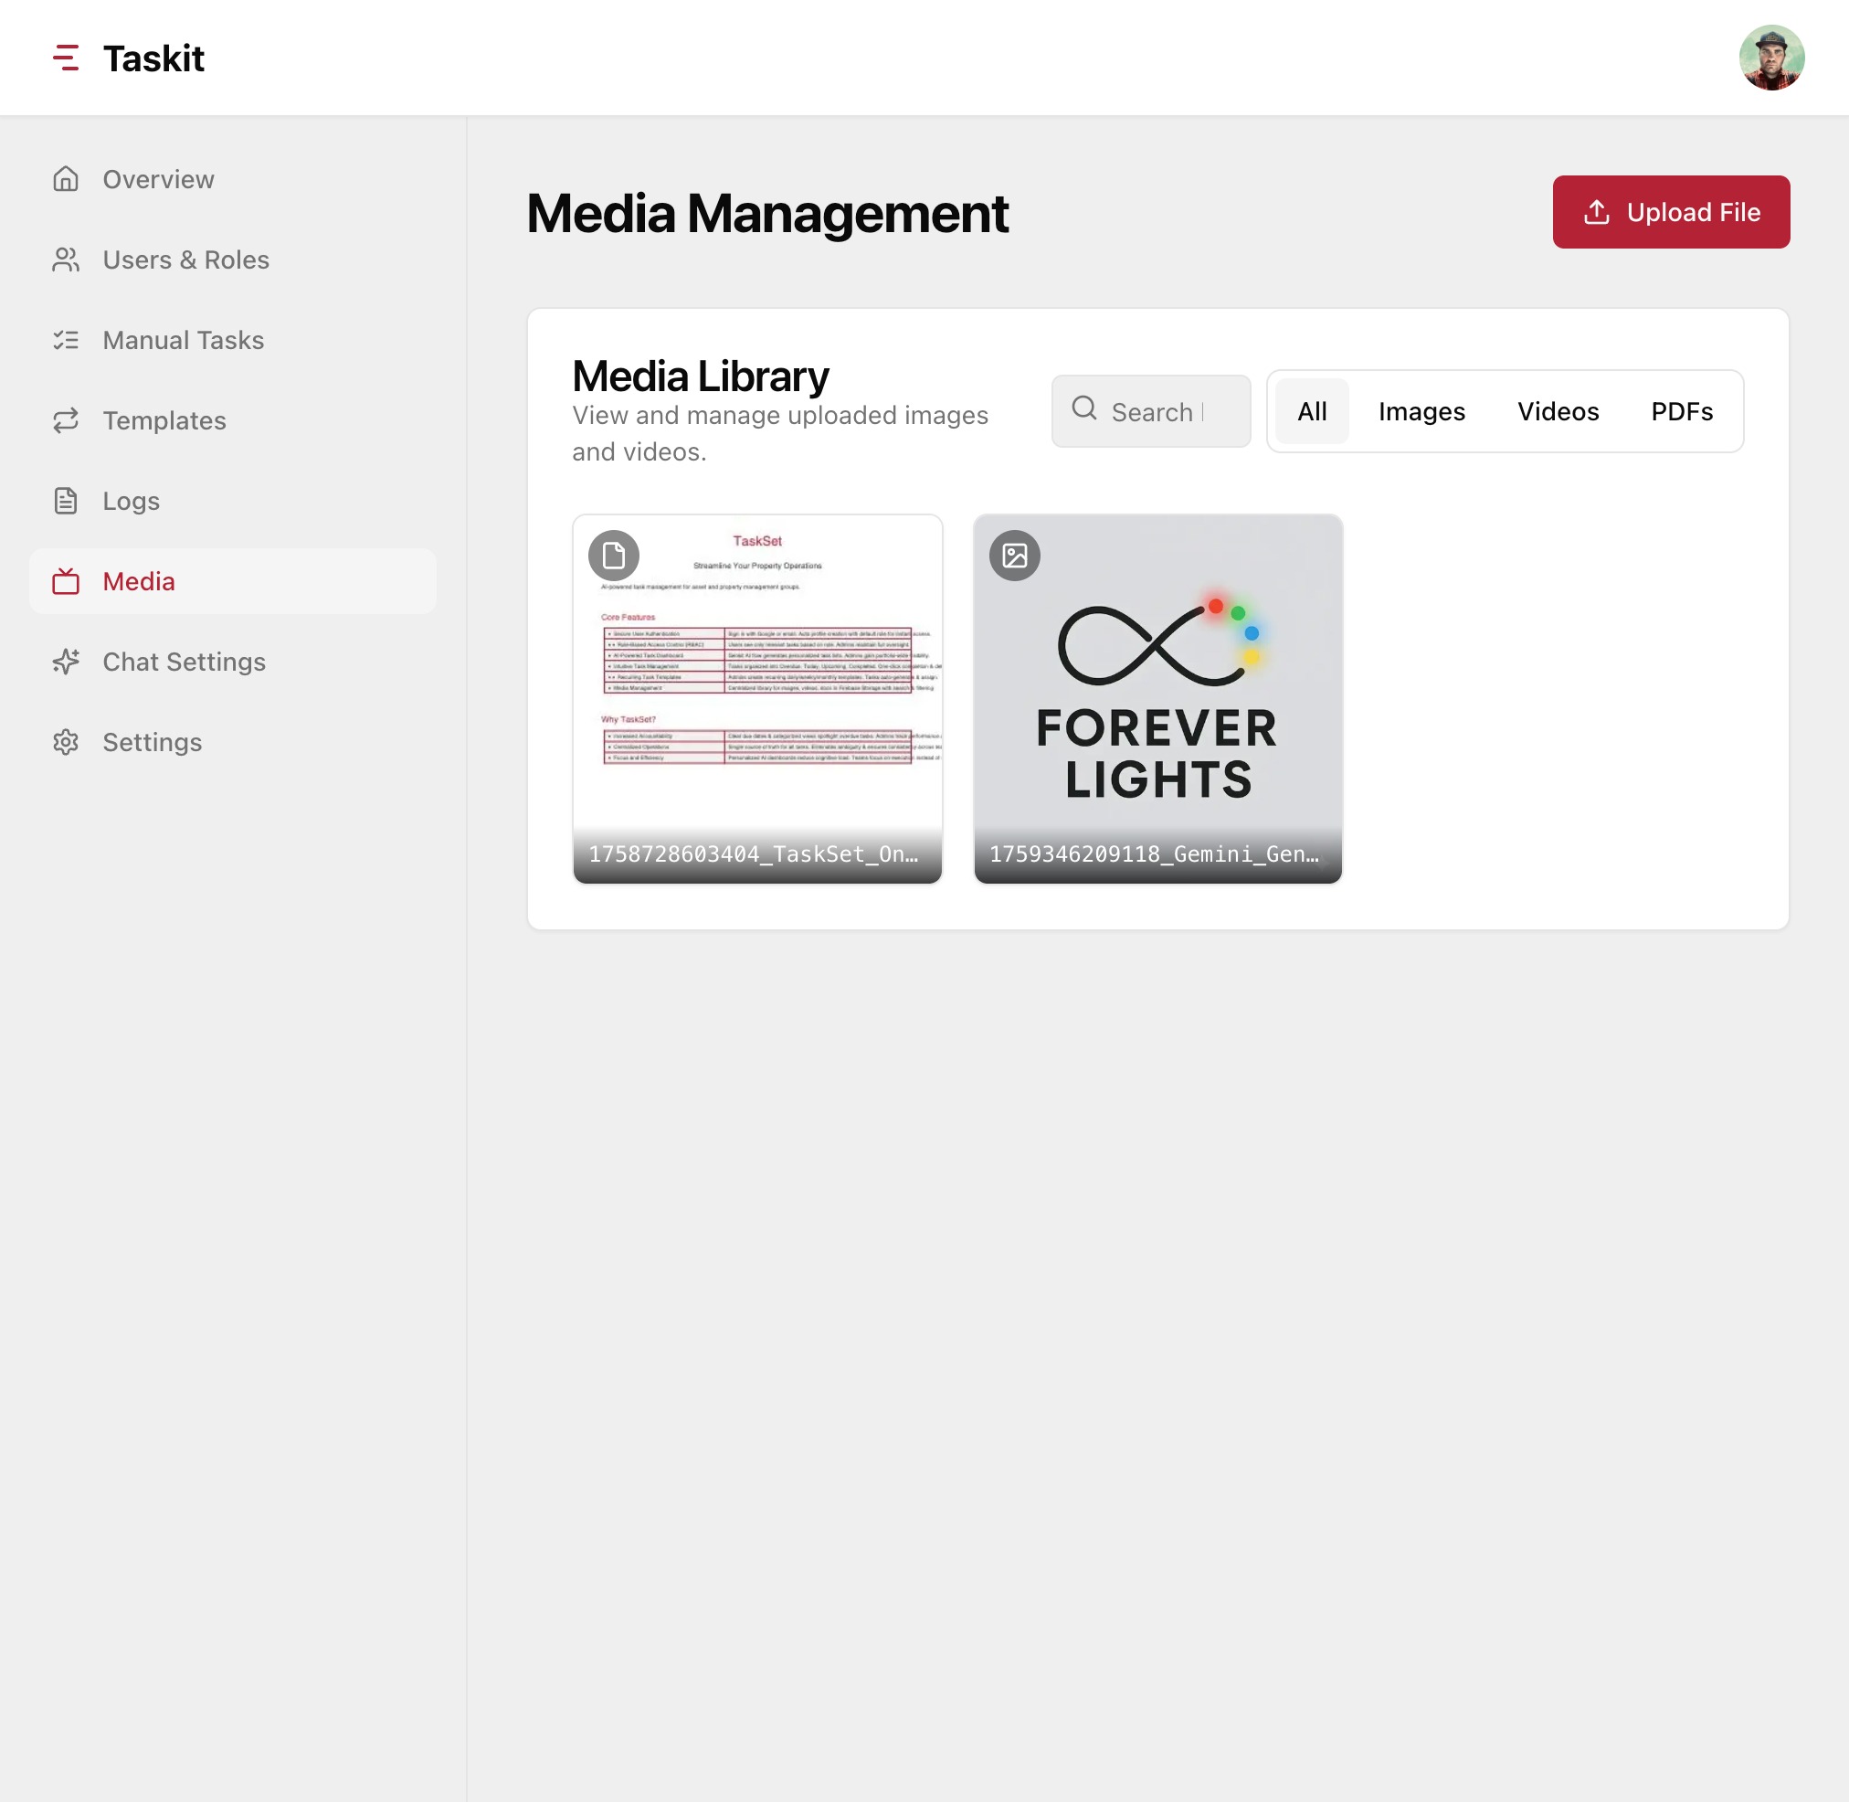This screenshot has height=1802, width=1849.
Task: Select the All media filter
Action: point(1312,411)
